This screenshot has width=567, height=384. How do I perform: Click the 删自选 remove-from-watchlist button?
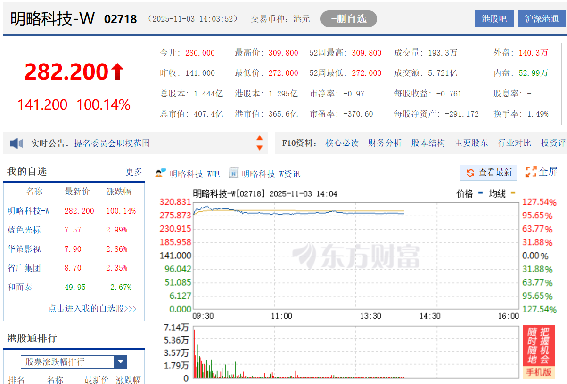click(x=348, y=19)
